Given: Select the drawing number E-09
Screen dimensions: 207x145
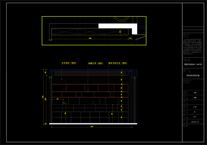Looking at the screenshot, I should click(195, 107).
